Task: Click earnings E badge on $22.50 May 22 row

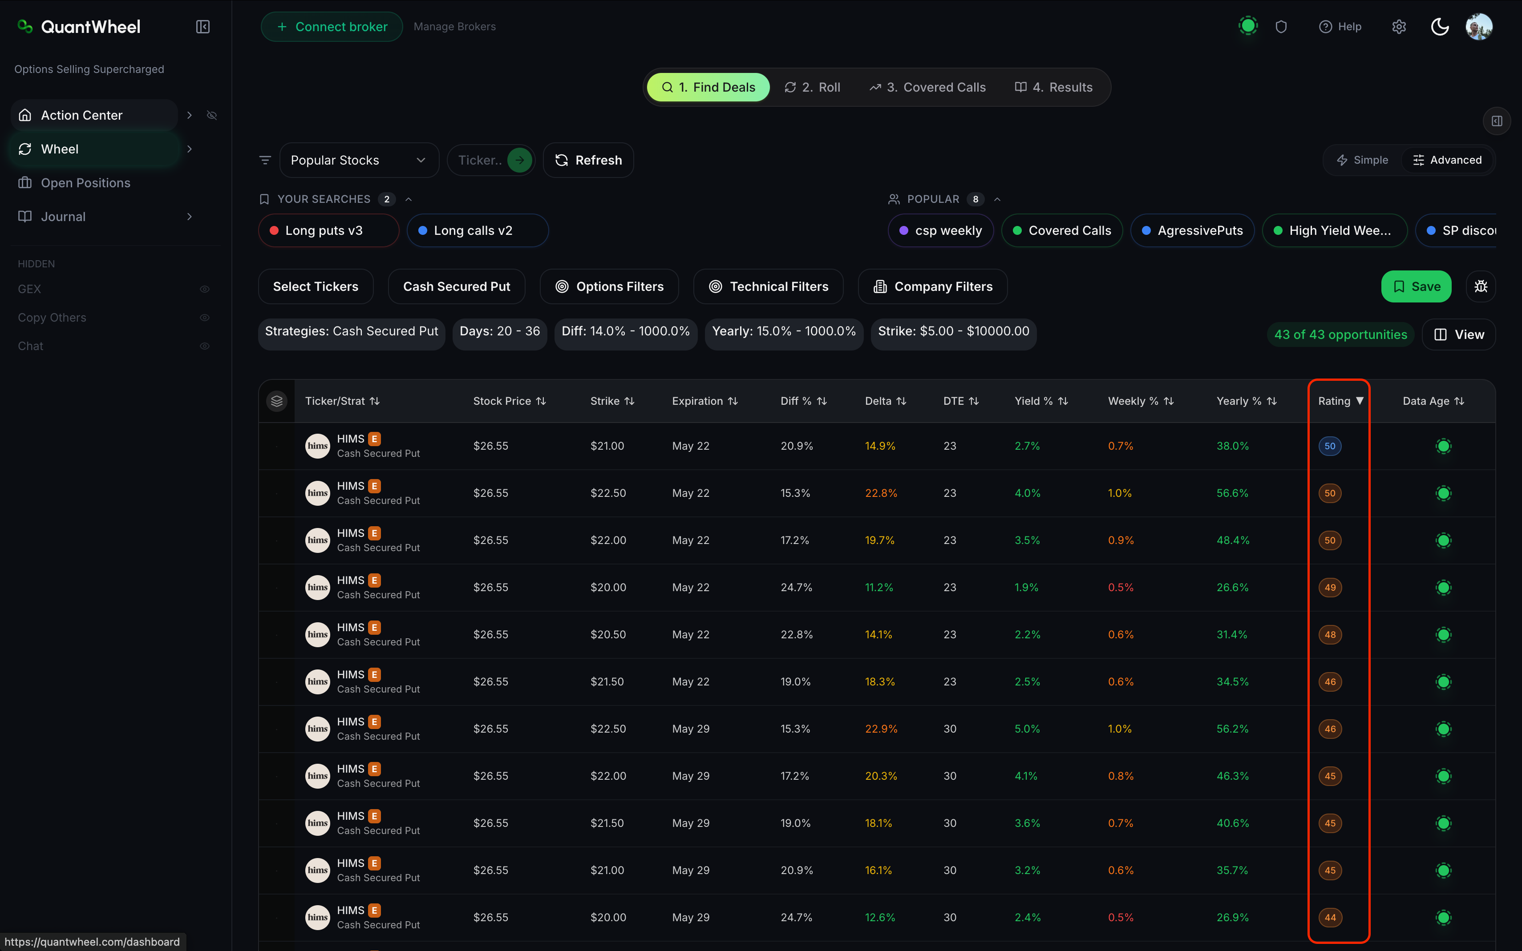Action: 374,486
